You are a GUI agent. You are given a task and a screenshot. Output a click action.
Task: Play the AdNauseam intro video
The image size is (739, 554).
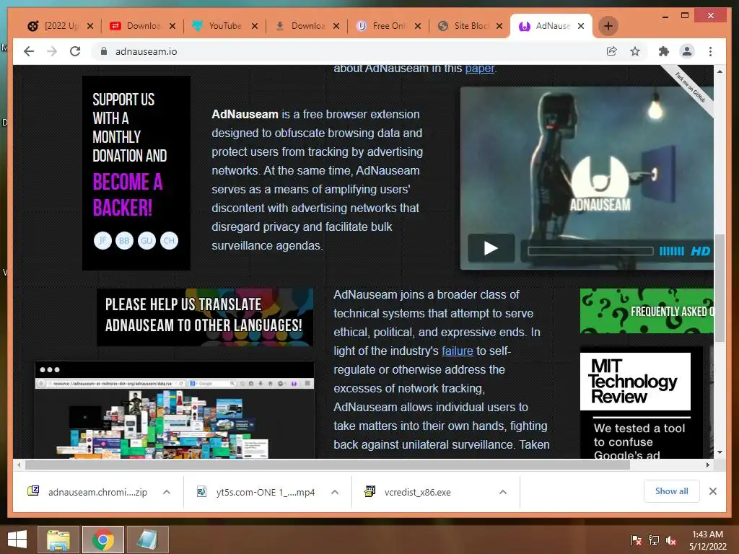tap(491, 248)
